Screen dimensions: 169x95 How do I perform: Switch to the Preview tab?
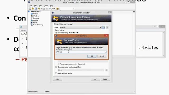point(70,24)
